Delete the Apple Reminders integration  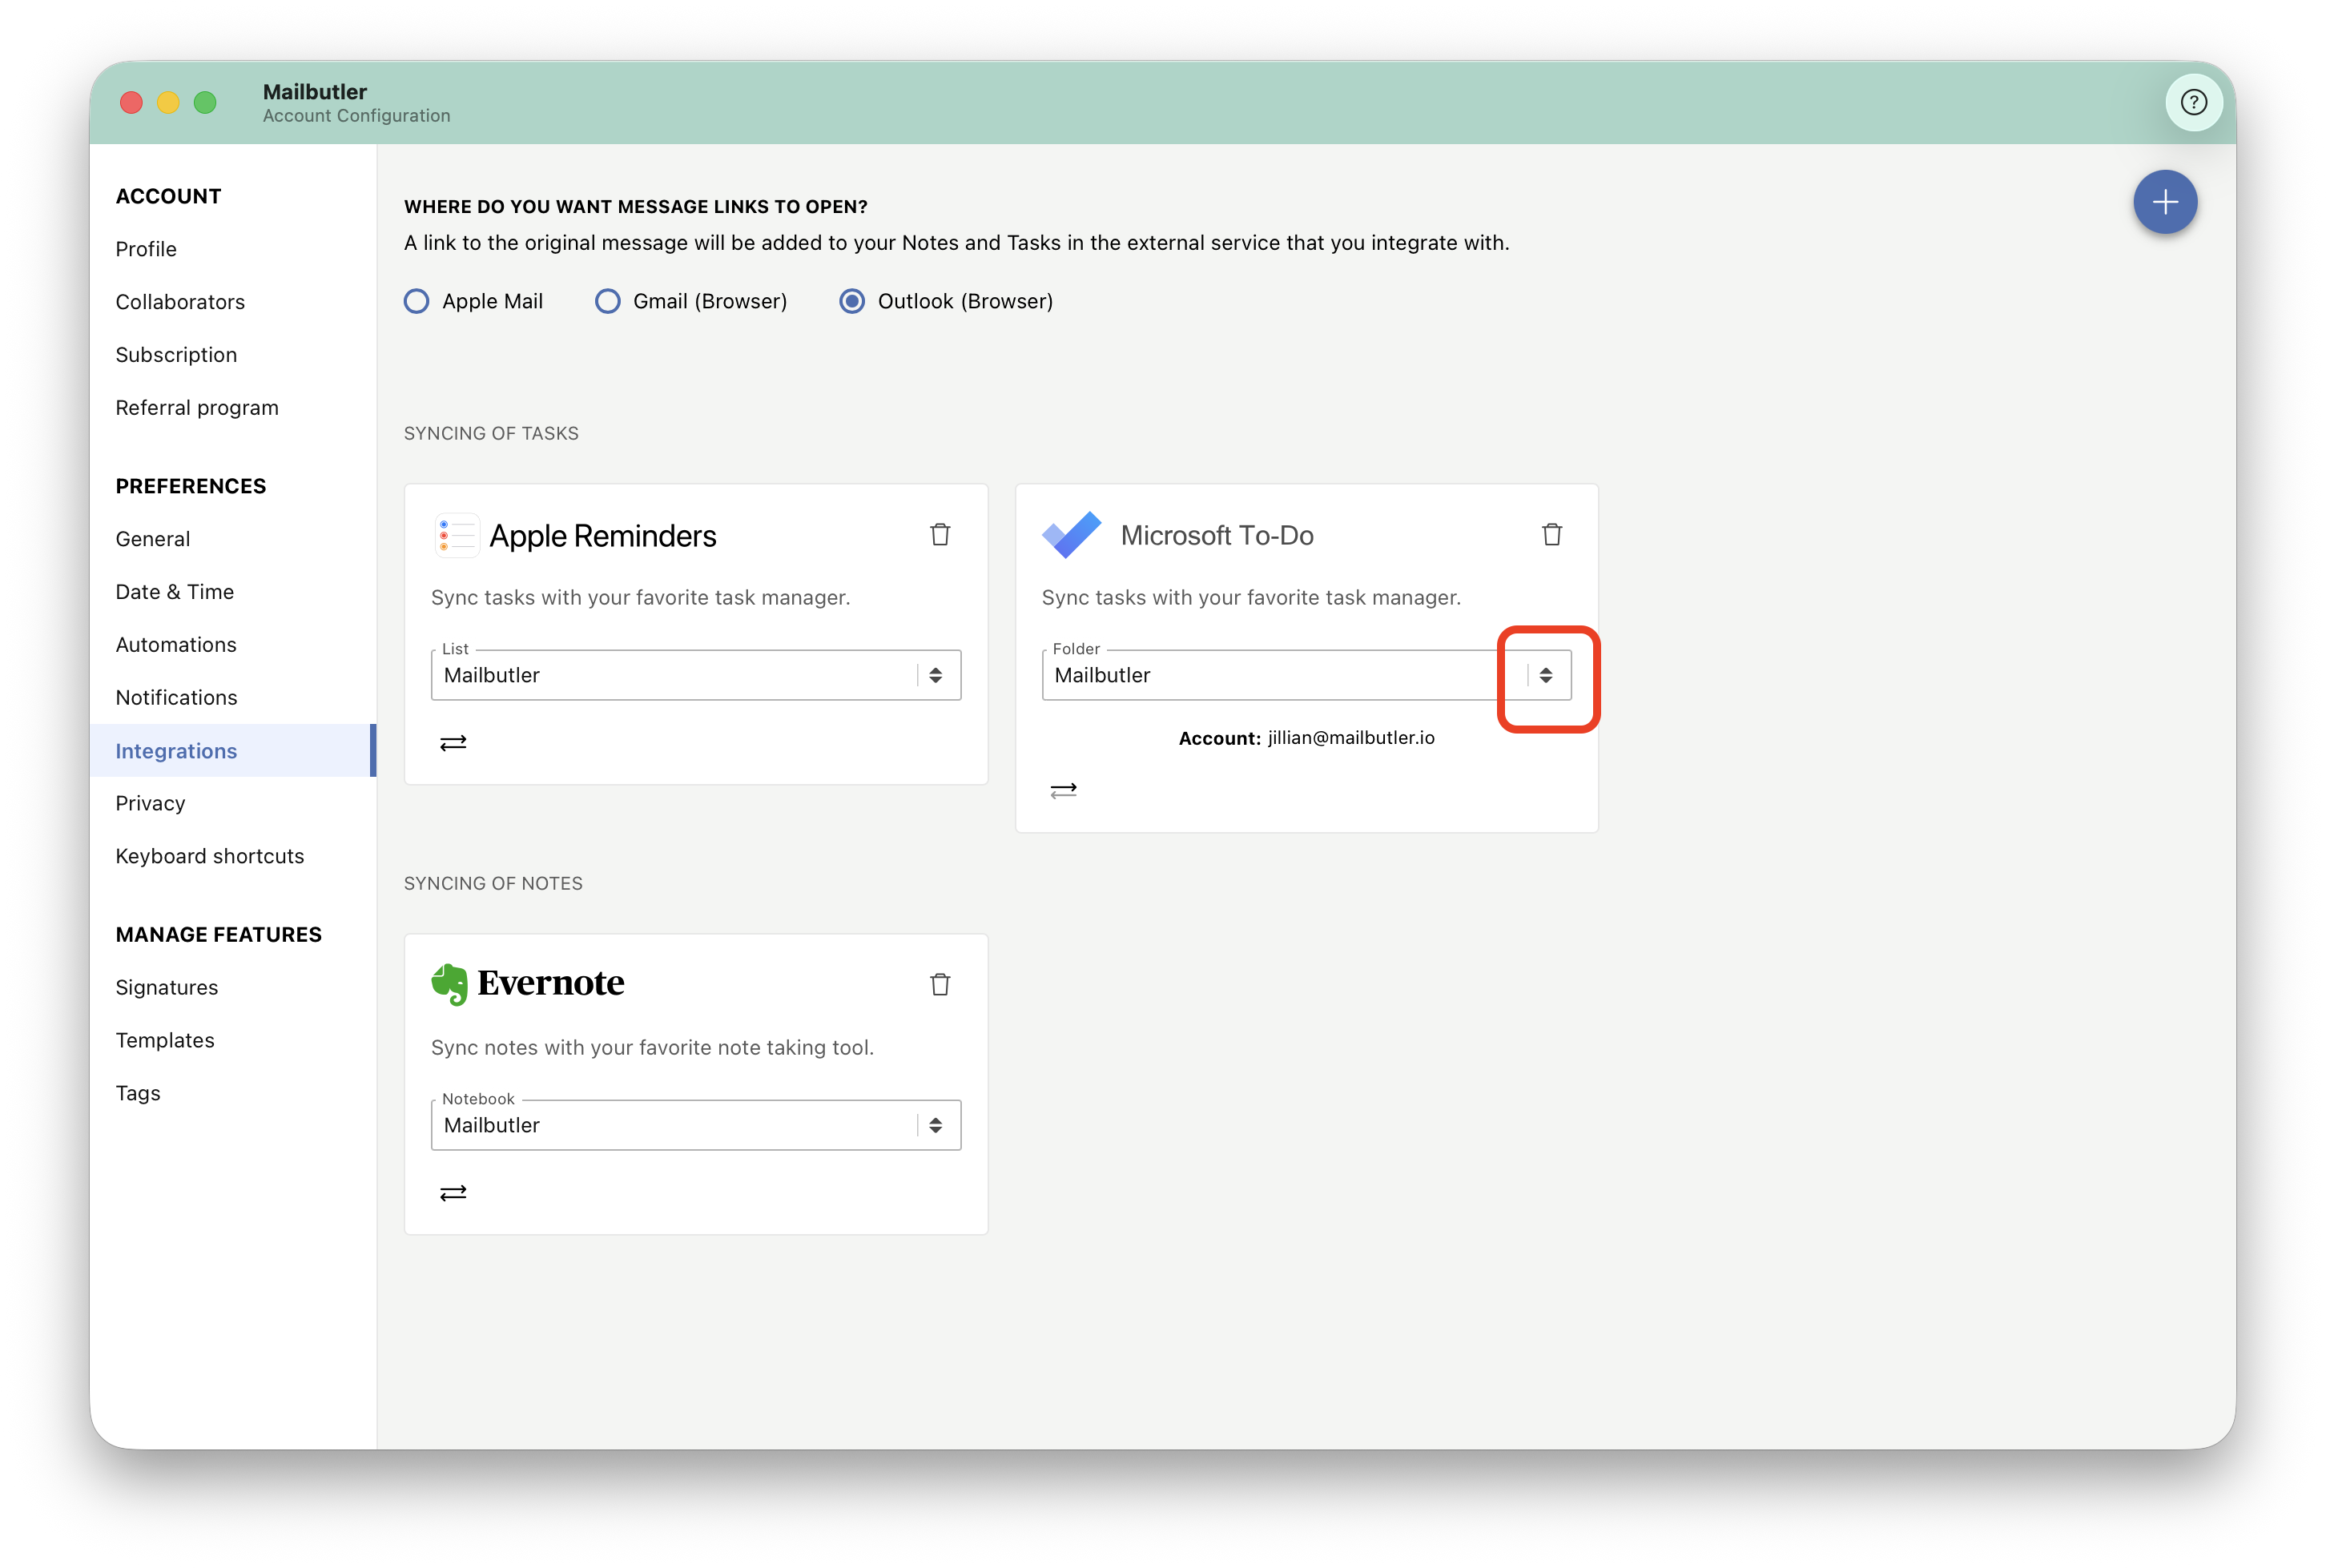point(940,535)
